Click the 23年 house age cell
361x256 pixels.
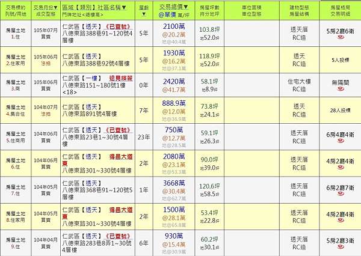(x=144, y=137)
